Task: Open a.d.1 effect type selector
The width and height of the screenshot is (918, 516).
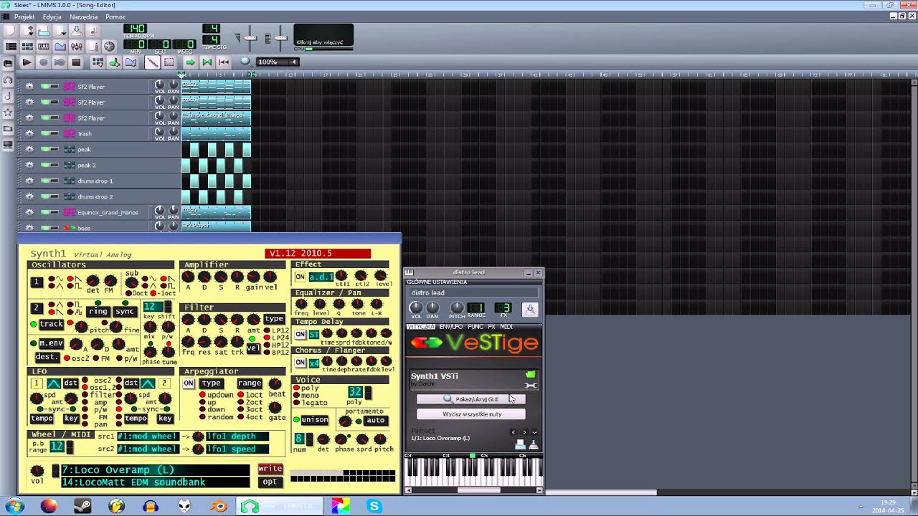Action: pos(321,277)
